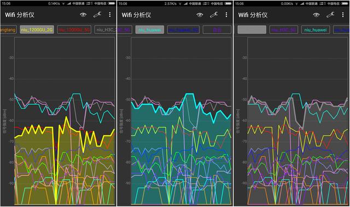The image size is (350, 207).
Task: Tap the battery icon in middle status bar
Action: tap(228, 4)
